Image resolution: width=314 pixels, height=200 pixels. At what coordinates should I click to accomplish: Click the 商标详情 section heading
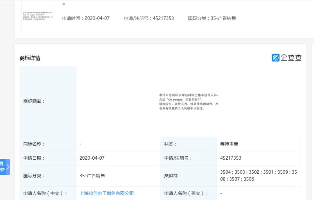point(30,58)
